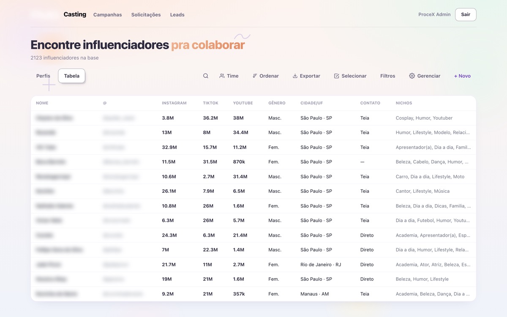
Task: Sort by the INSTAGRAM column header
Action: 174,103
